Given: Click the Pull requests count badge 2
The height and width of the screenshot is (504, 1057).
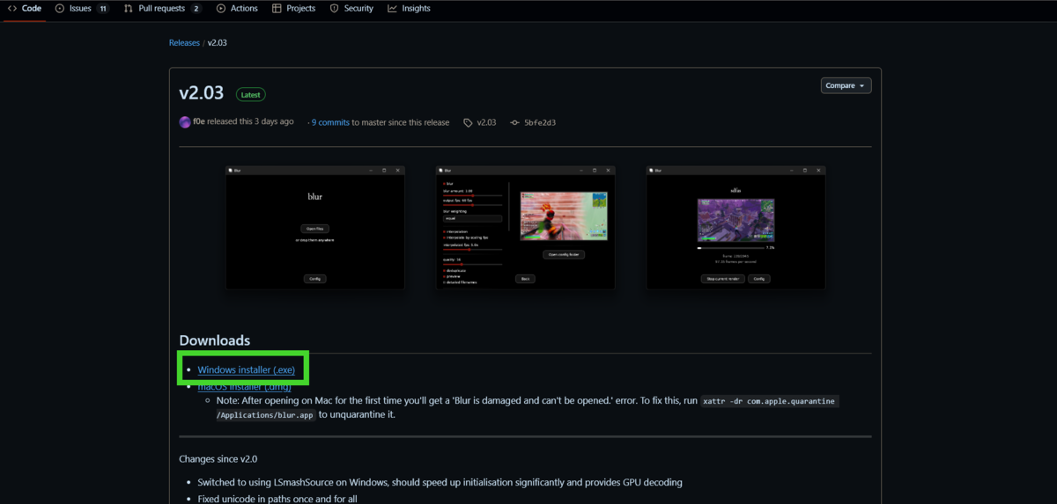Looking at the screenshot, I should [196, 9].
